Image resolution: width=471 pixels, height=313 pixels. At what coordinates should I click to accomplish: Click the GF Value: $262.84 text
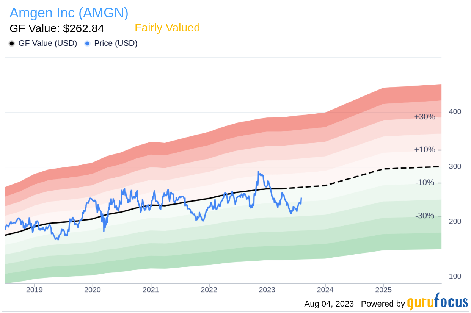click(x=57, y=29)
